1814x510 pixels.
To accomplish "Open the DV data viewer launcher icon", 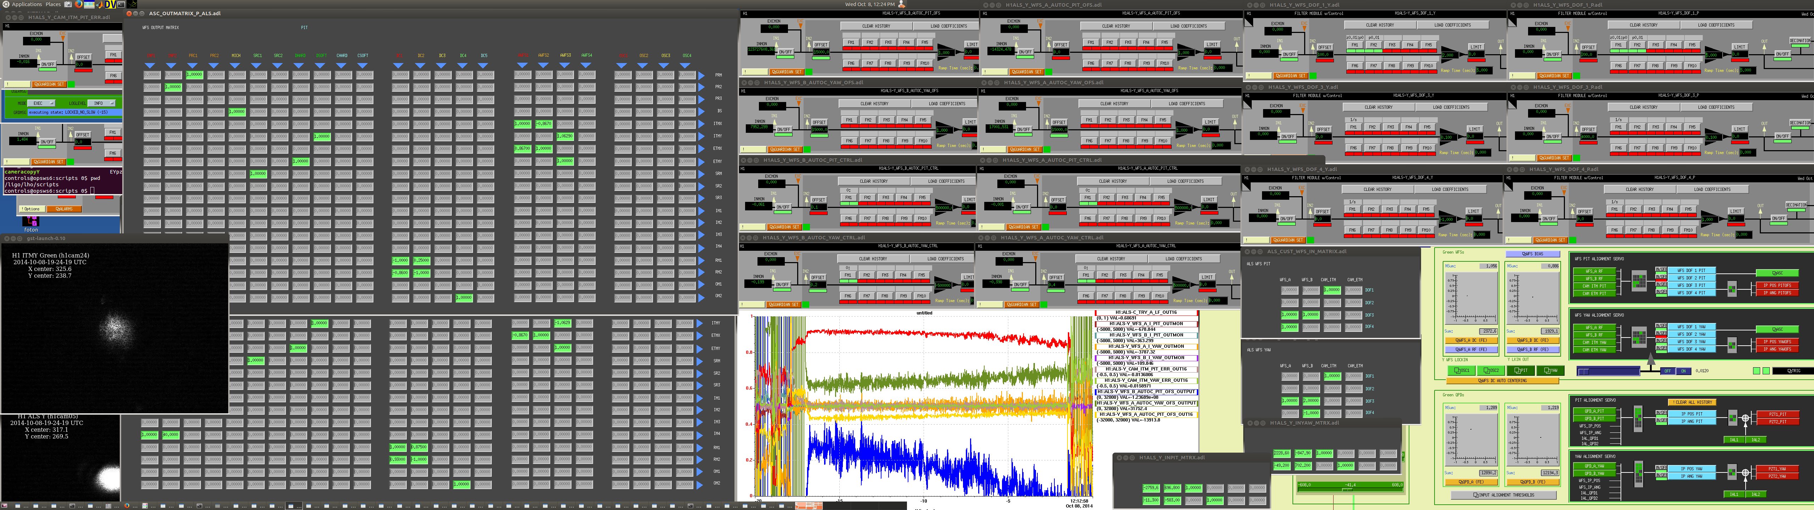I will tap(111, 4).
